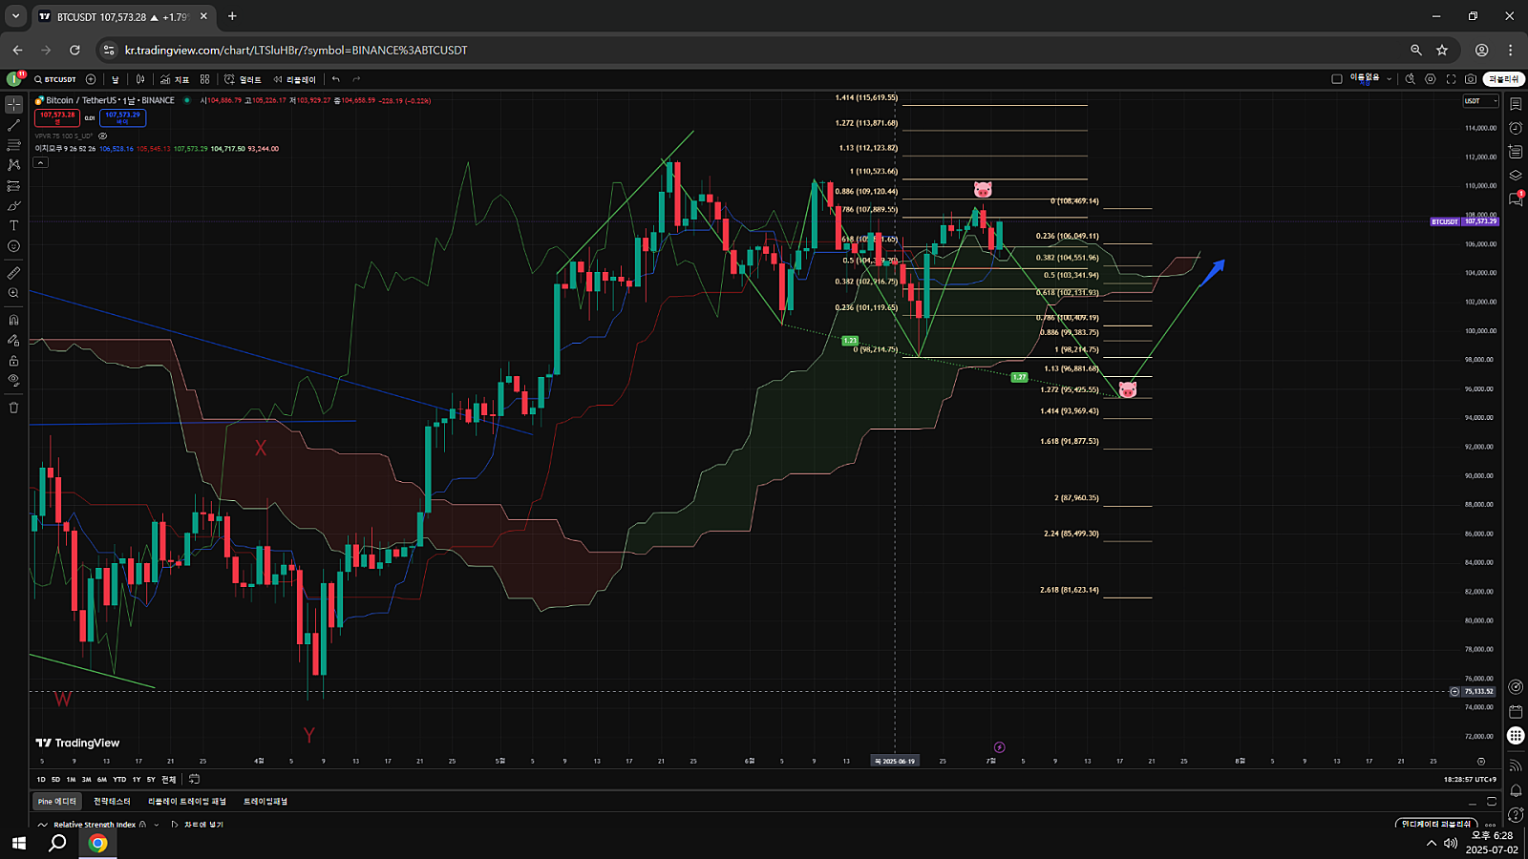Image resolution: width=1528 pixels, height=859 pixels.
Task: Select the zoom in tool
Action: click(x=13, y=293)
